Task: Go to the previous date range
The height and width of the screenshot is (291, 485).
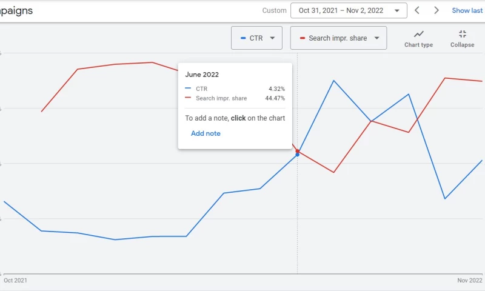Action: point(416,10)
